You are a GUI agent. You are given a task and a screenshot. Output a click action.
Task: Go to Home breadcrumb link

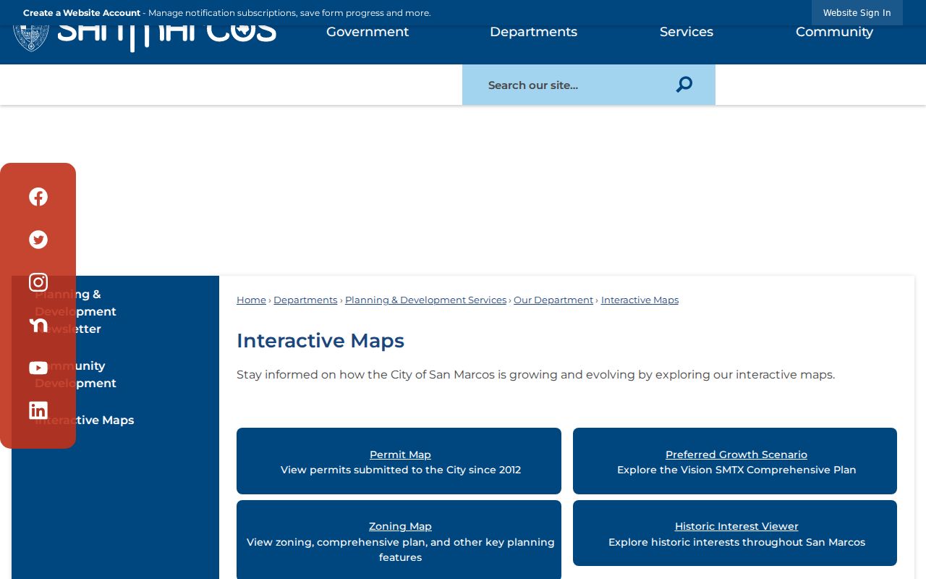251,300
